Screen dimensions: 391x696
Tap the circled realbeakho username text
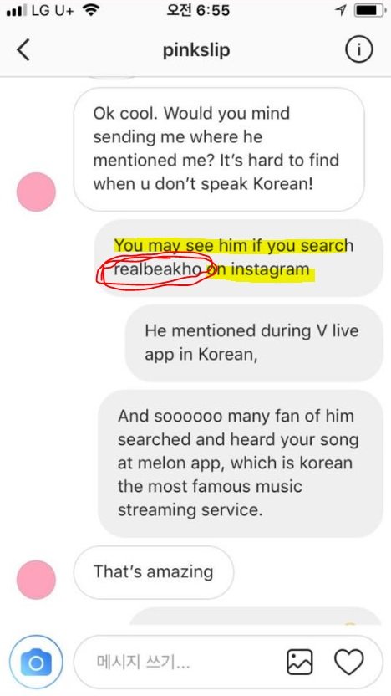pos(160,269)
